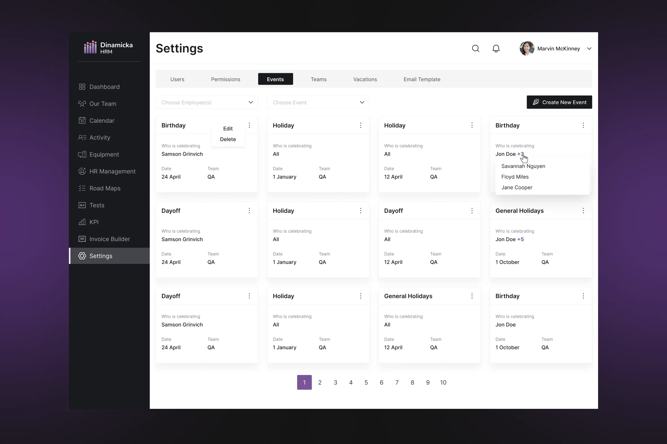Click the search magnifier icon
Viewport: 667px width, 444px height.
pos(476,49)
